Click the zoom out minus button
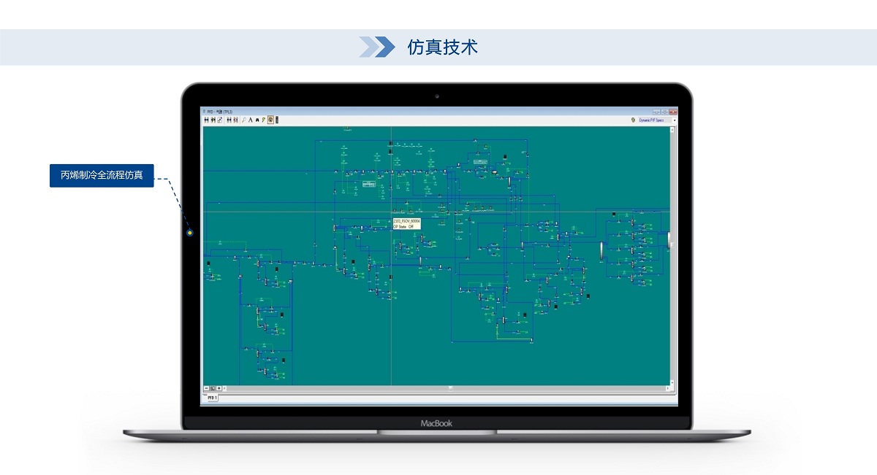The width and height of the screenshot is (877, 475). click(x=206, y=388)
